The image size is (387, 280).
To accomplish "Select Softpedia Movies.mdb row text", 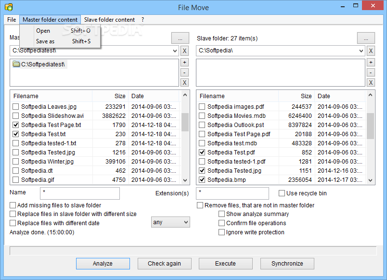I will [x=236, y=115].
